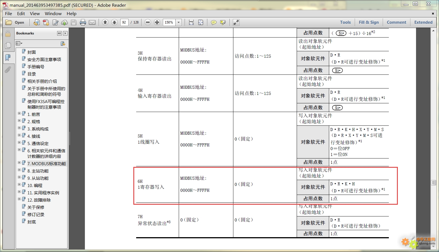Viewport: 439px width, 252px height.
Task: Click the document vertical scrollbar thumb
Action: click(433, 183)
